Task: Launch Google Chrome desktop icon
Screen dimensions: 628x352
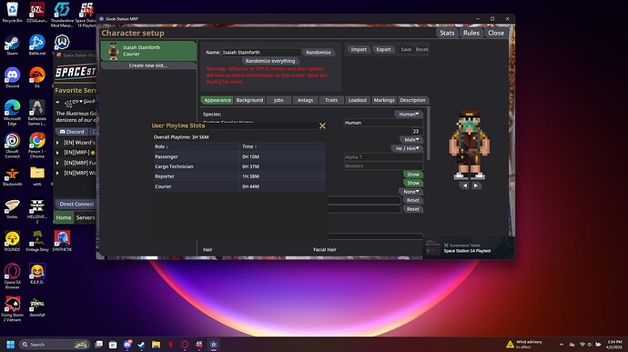Action: point(36,146)
